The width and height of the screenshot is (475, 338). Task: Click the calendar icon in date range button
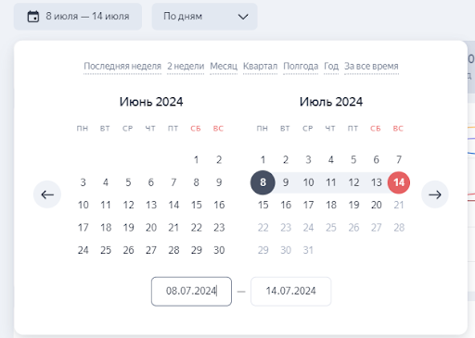pyautogui.click(x=33, y=17)
